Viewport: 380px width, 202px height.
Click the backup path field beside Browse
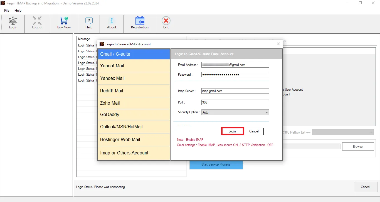coord(312,146)
